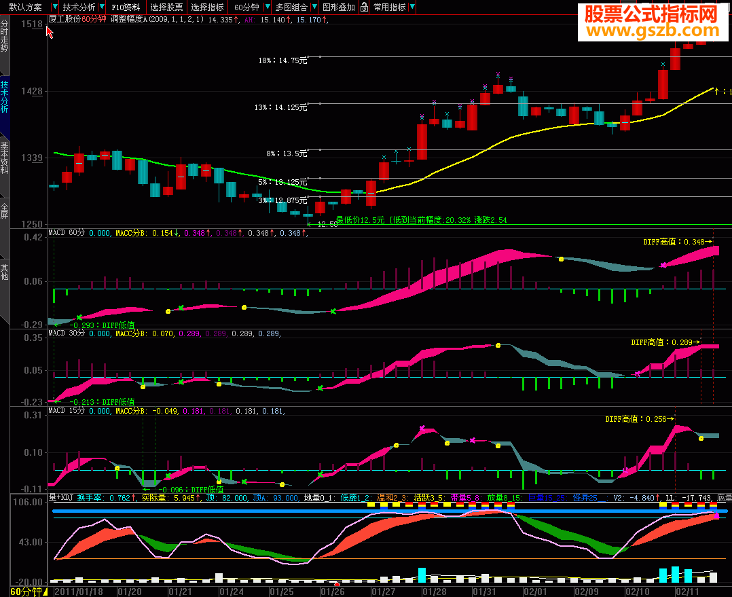Screen dimensions: 732x597
Task: Click the 1339 value on price axis
Action: [x=32, y=158]
